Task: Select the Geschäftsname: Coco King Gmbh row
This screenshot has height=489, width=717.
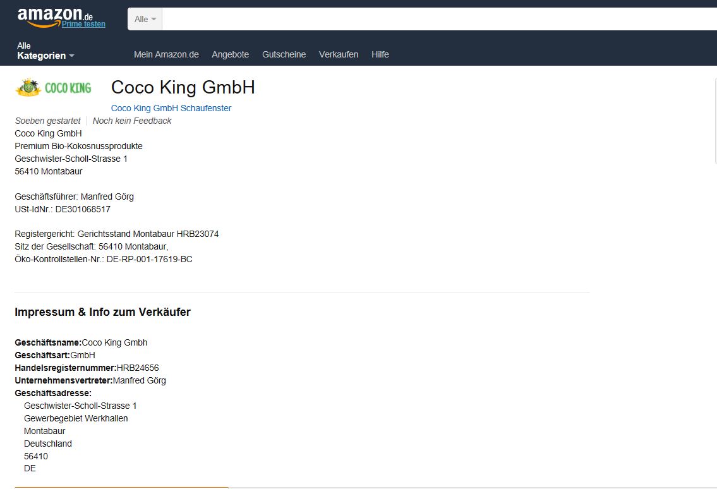Action: click(x=81, y=342)
